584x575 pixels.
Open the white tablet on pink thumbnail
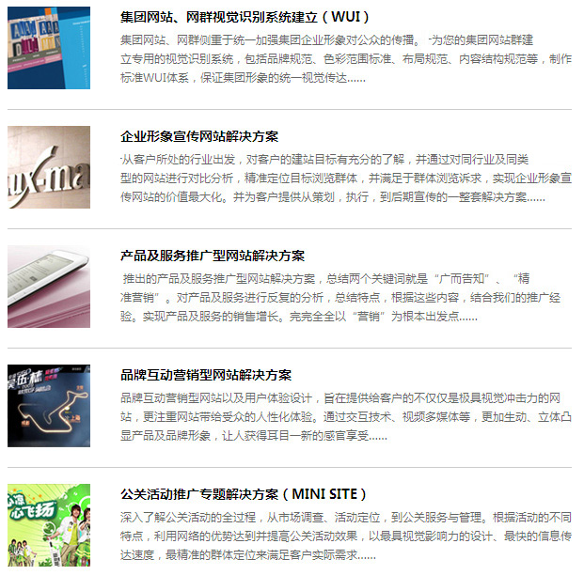pyautogui.click(x=49, y=287)
